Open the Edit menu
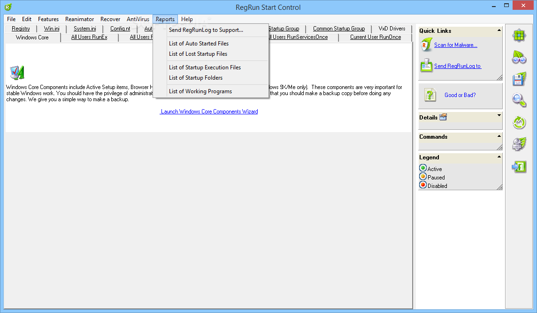 point(27,19)
